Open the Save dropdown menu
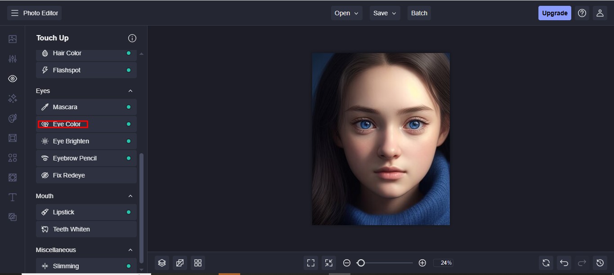Viewport: 614px width, 275px height. point(385,13)
